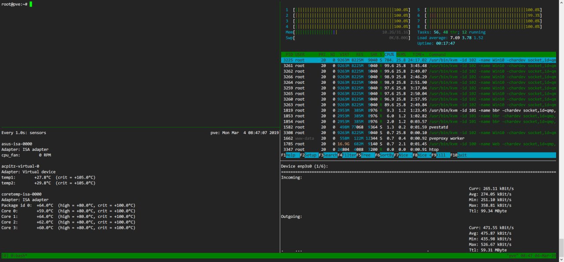The image size is (564, 262).
Task: Sort processes by CPU% column header
Action: pos(390,54)
